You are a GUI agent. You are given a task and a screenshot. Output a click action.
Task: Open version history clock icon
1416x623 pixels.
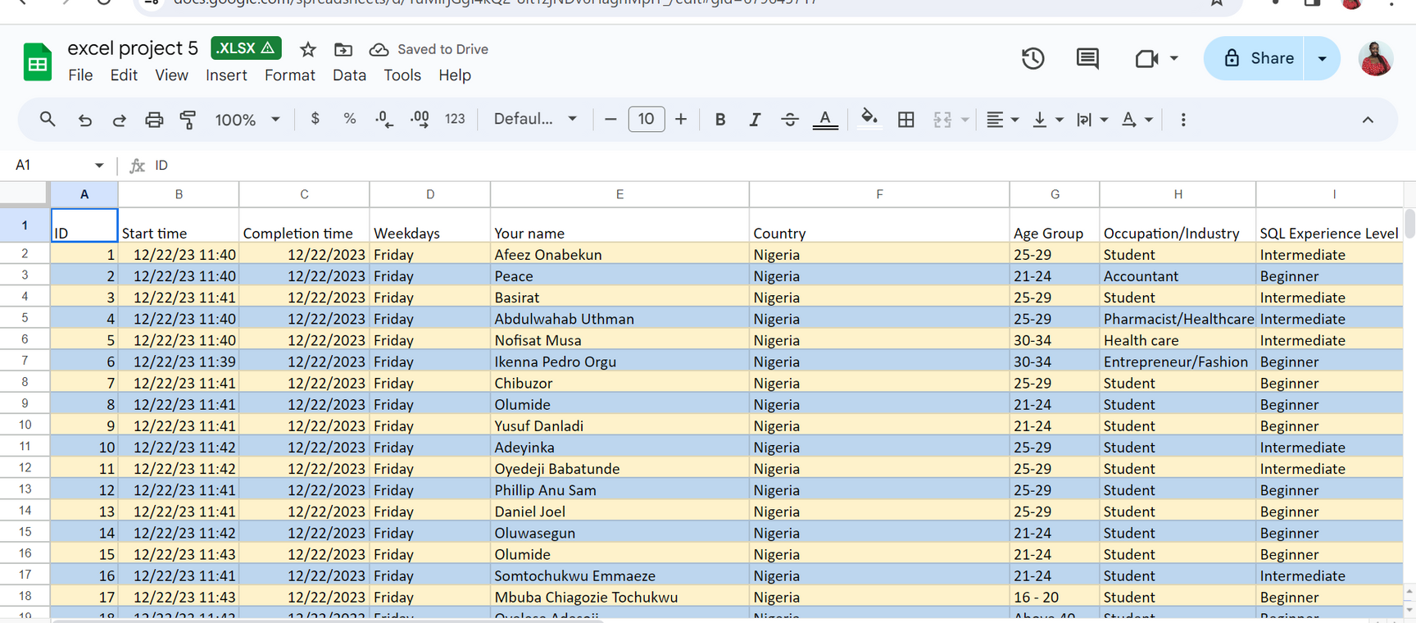pyautogui.click(x=1032, y=58)
